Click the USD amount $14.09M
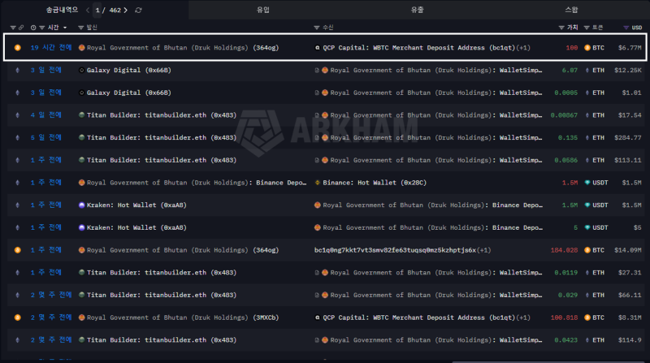650x363 pixels. (x=627, y=250)
